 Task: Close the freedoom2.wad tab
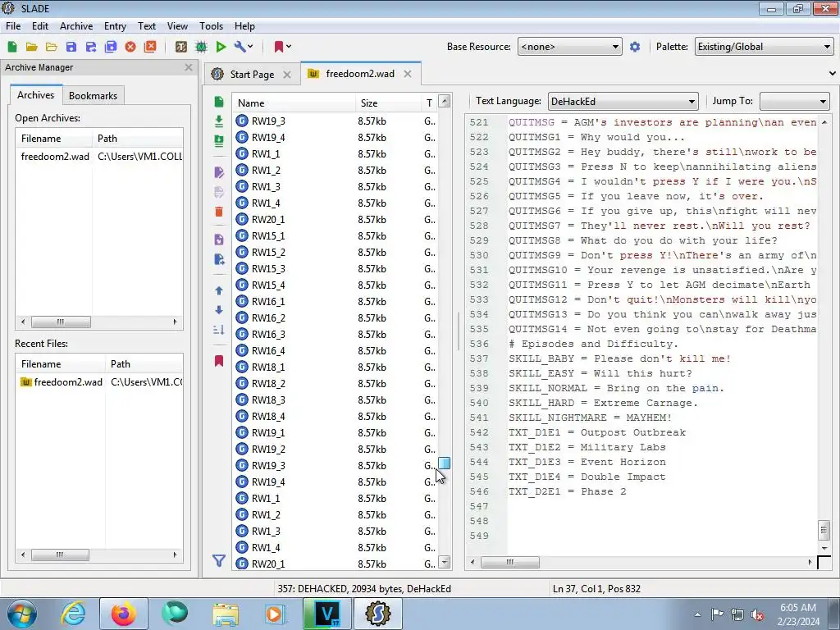point(408,74)
